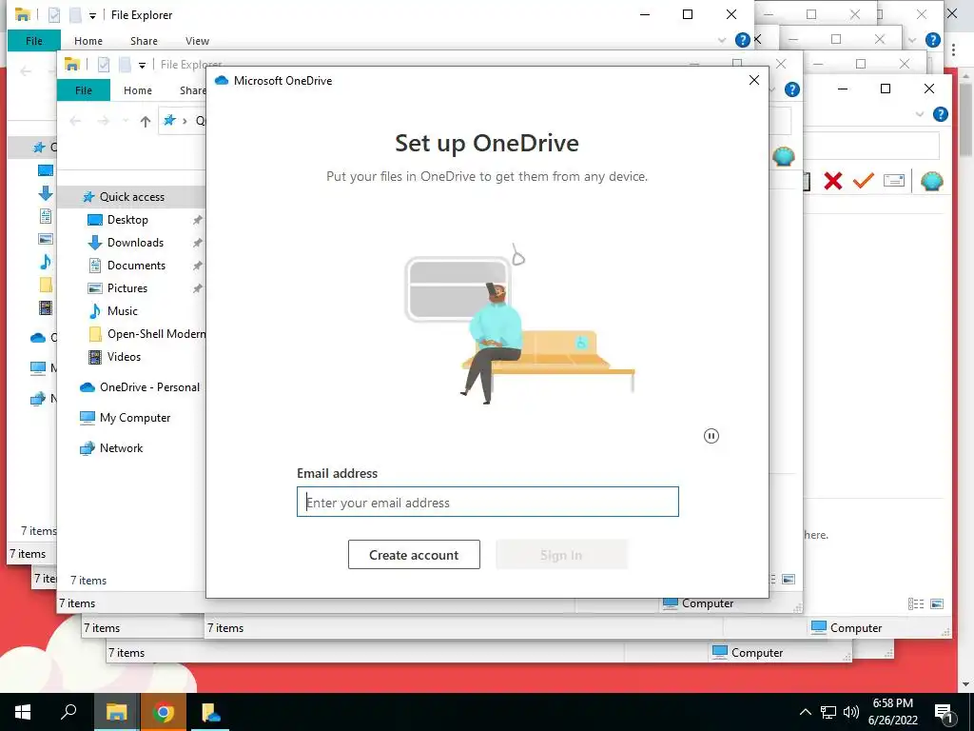The image size is (974, 731).
Task: Click the OneDrive setup taskbar icon
Action: point(210,712)
